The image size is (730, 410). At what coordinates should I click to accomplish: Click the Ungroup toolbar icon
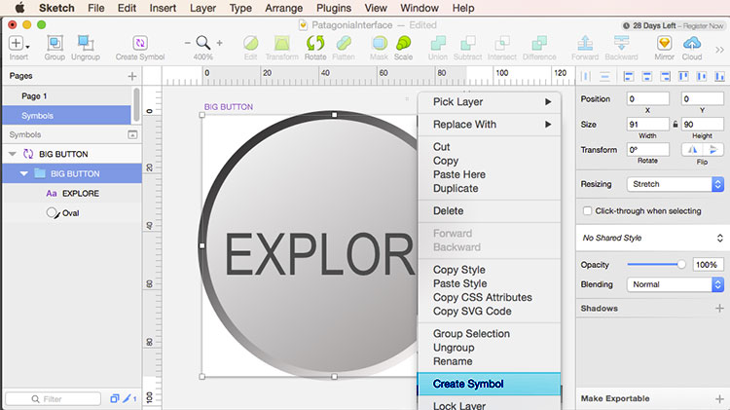tap(86, 43)
